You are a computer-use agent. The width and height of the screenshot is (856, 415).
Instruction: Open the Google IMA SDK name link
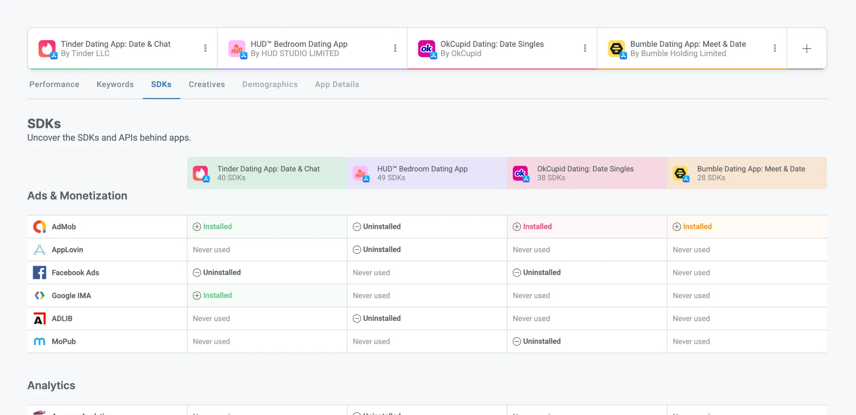pos(71,296)
